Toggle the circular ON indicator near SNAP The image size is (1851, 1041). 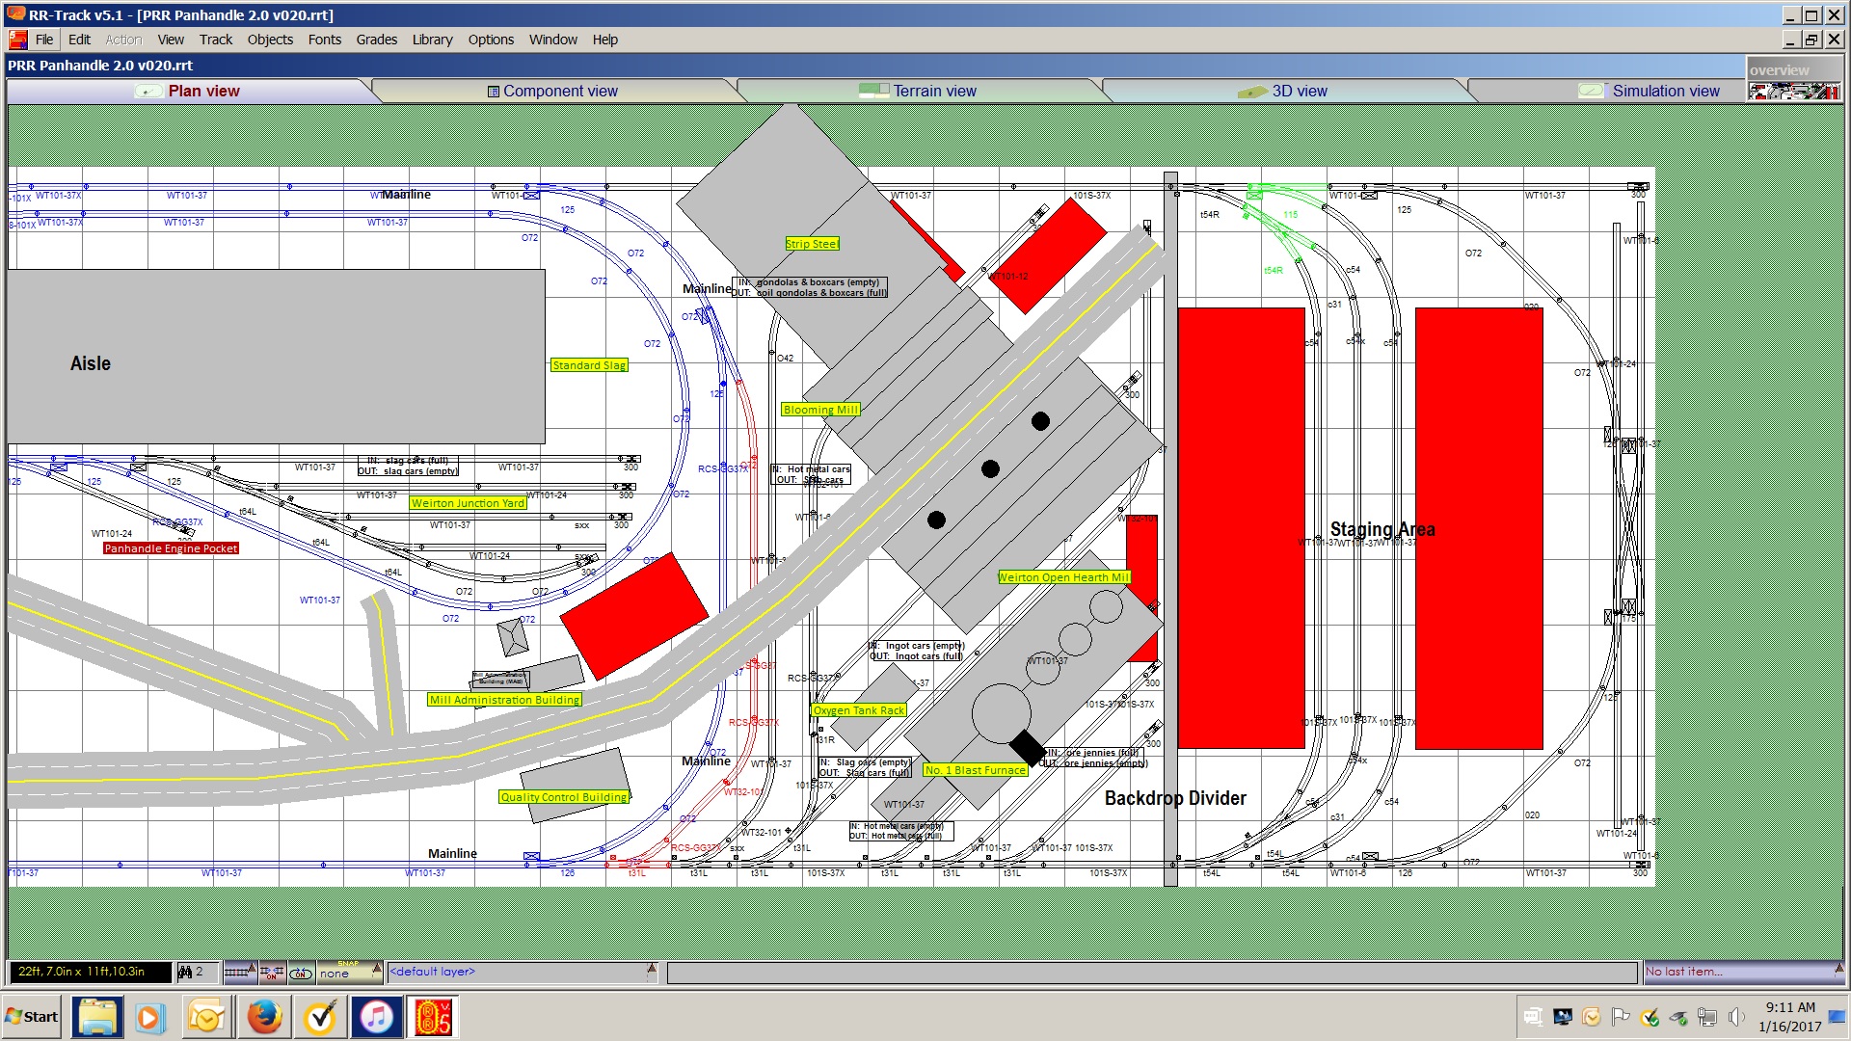click(x=302, y=974)
